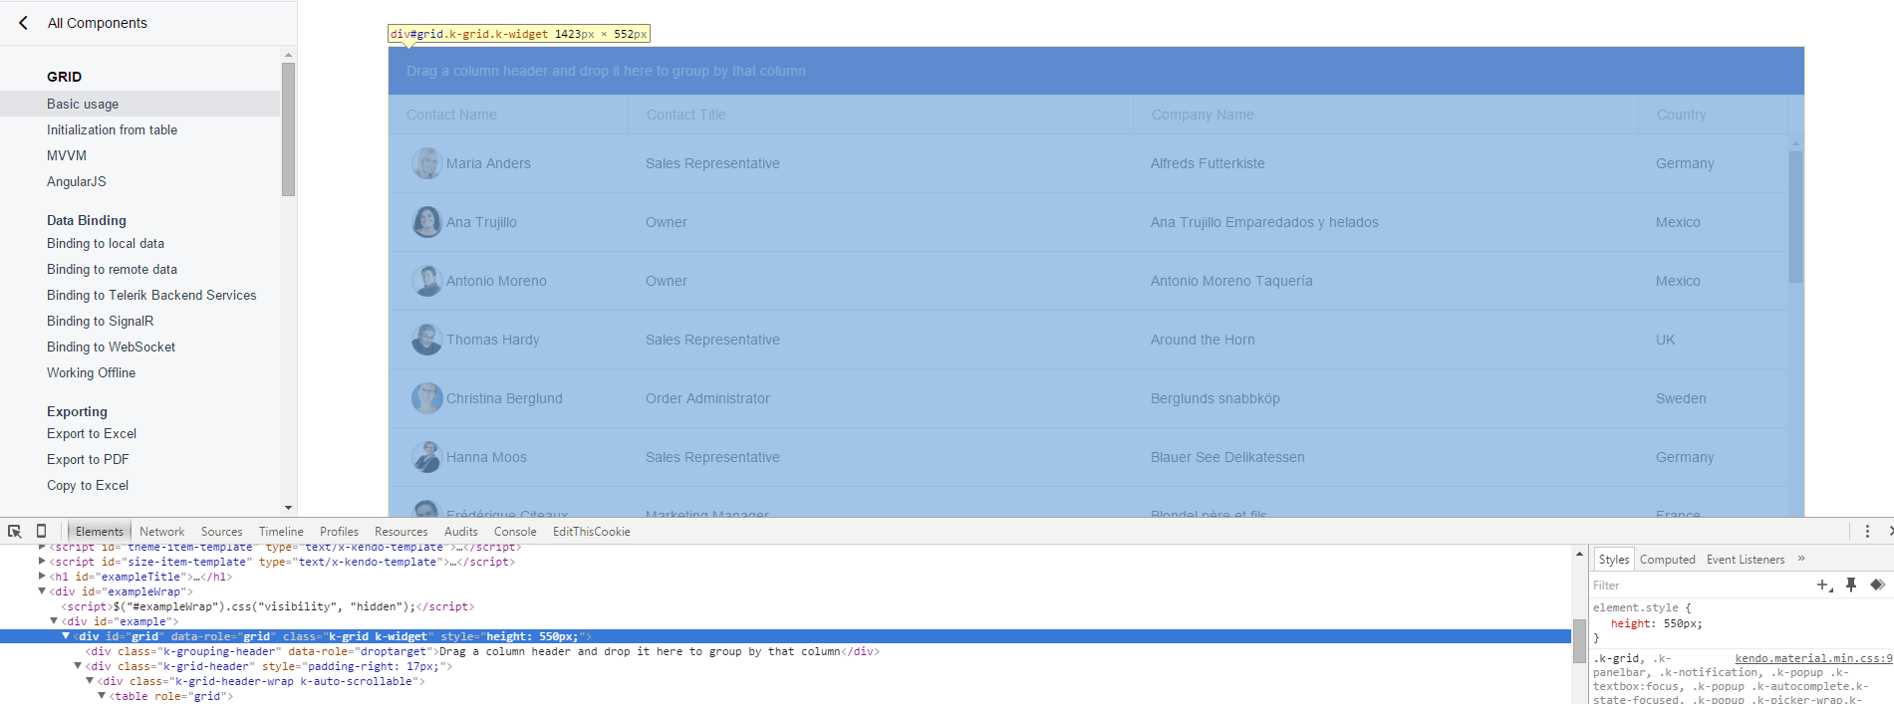Image resolution: width=1894 pixels, height=704 pixels.
Task: Click Antonio Moreno avatar image
Action: click(426, 281)
